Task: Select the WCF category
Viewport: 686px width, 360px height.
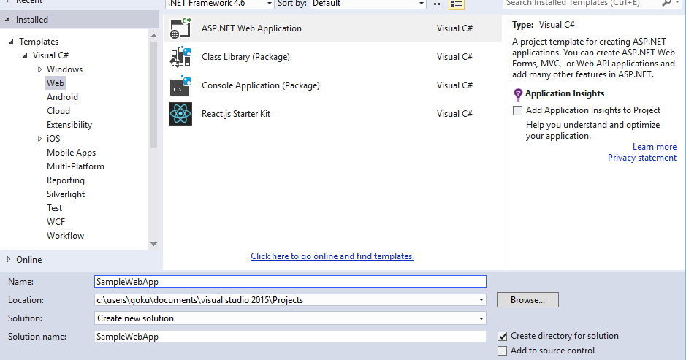Action: coord(56,222)
